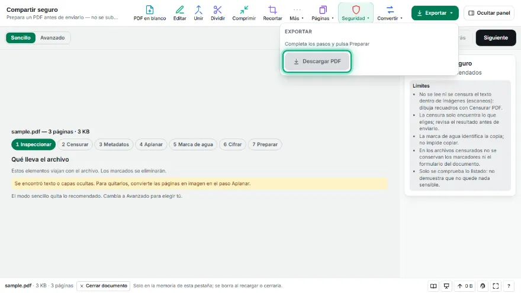
Task: Open the question mark help button
Action: coord(509,286)
